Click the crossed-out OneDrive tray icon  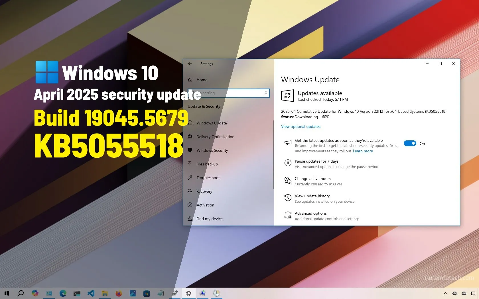click(455, 293)
